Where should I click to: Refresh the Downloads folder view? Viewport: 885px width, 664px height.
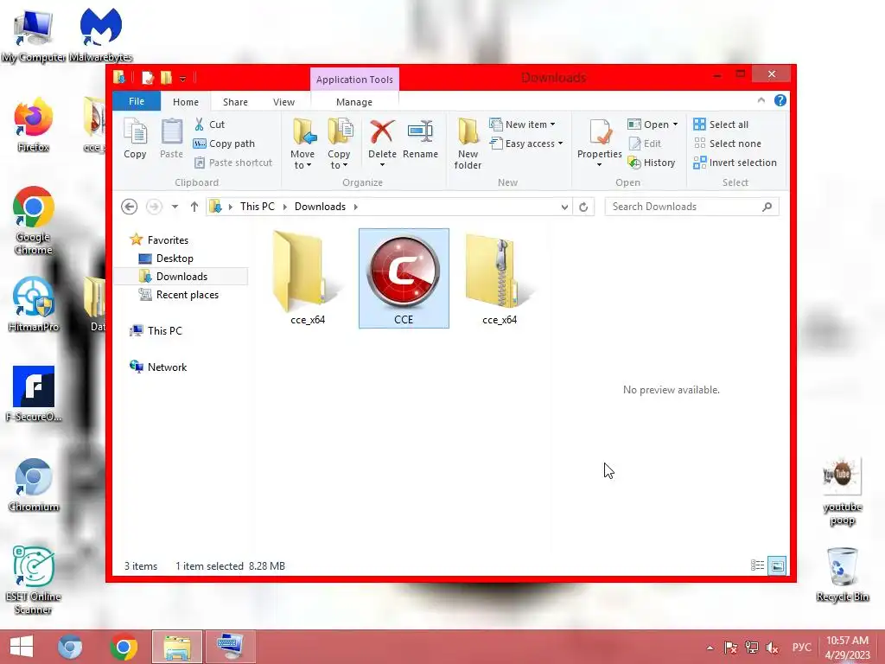tap(583, 207)
